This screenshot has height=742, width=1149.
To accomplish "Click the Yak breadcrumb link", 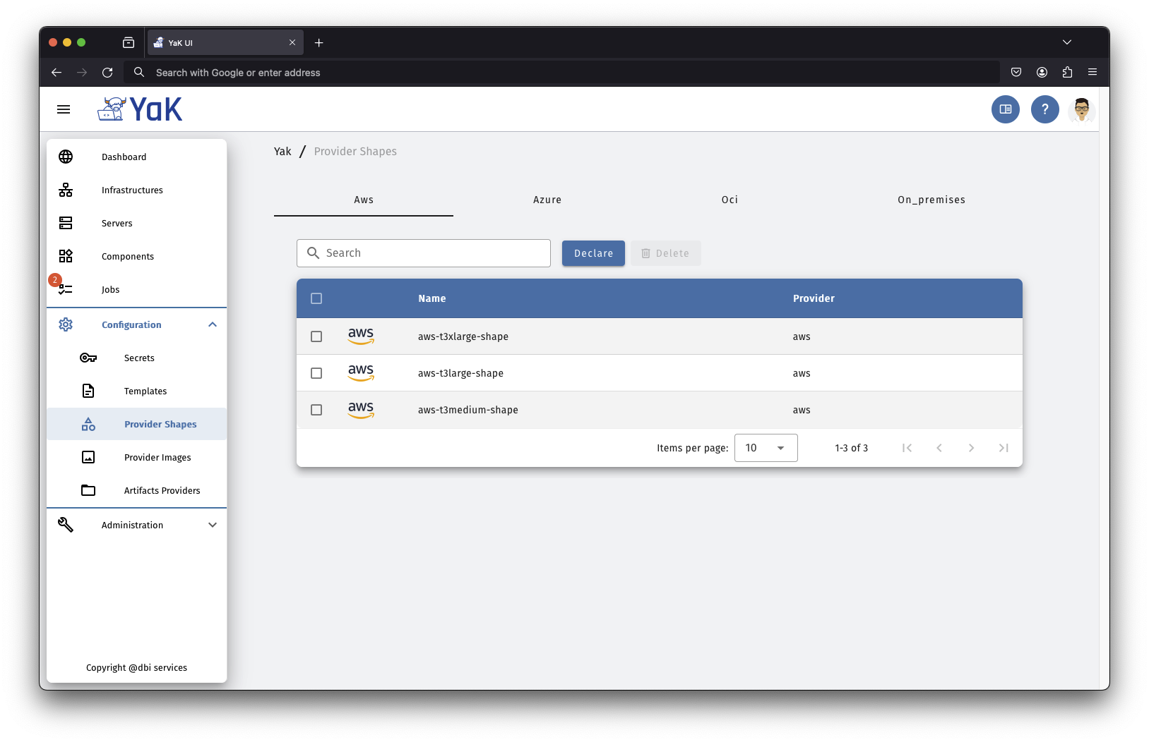I will pos(282,152).
